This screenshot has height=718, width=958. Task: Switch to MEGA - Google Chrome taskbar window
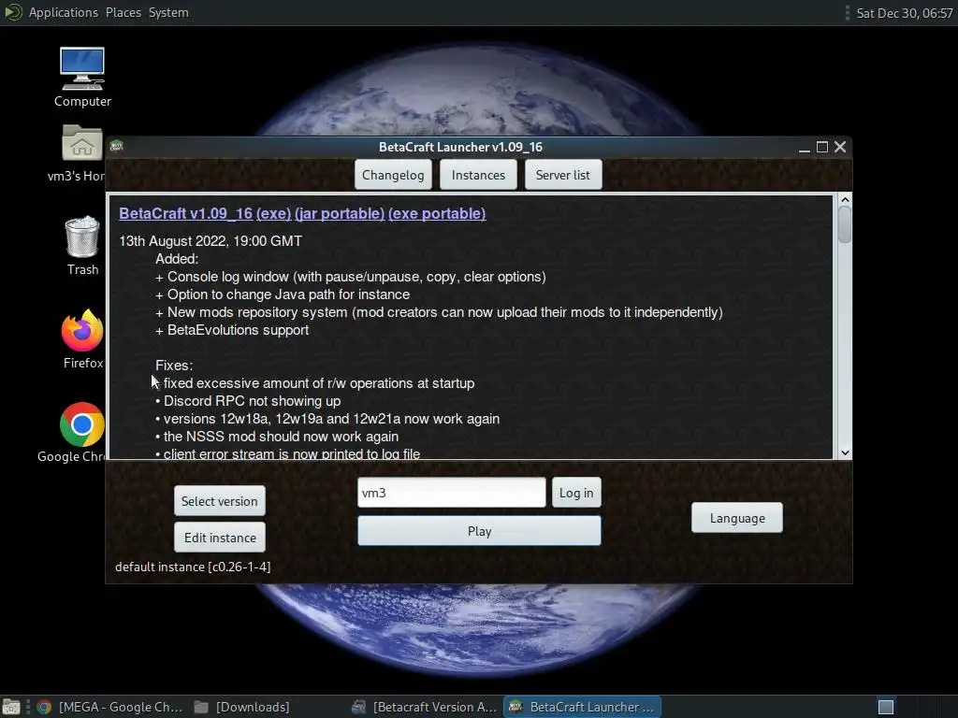110,707
